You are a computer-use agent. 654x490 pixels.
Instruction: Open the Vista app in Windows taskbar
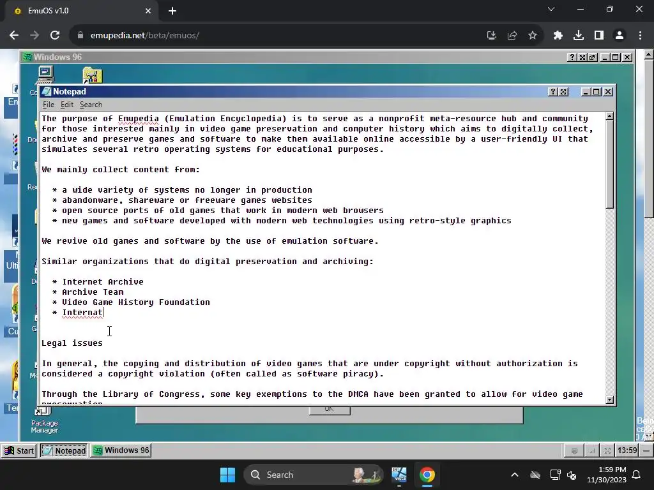pos(399,475)
